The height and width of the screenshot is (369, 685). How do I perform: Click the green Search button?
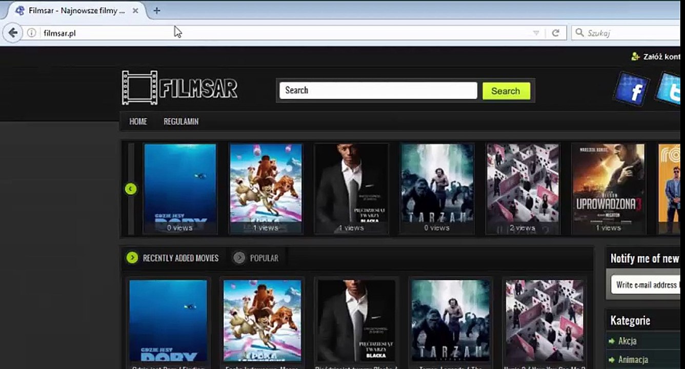[x=506, y=91]
